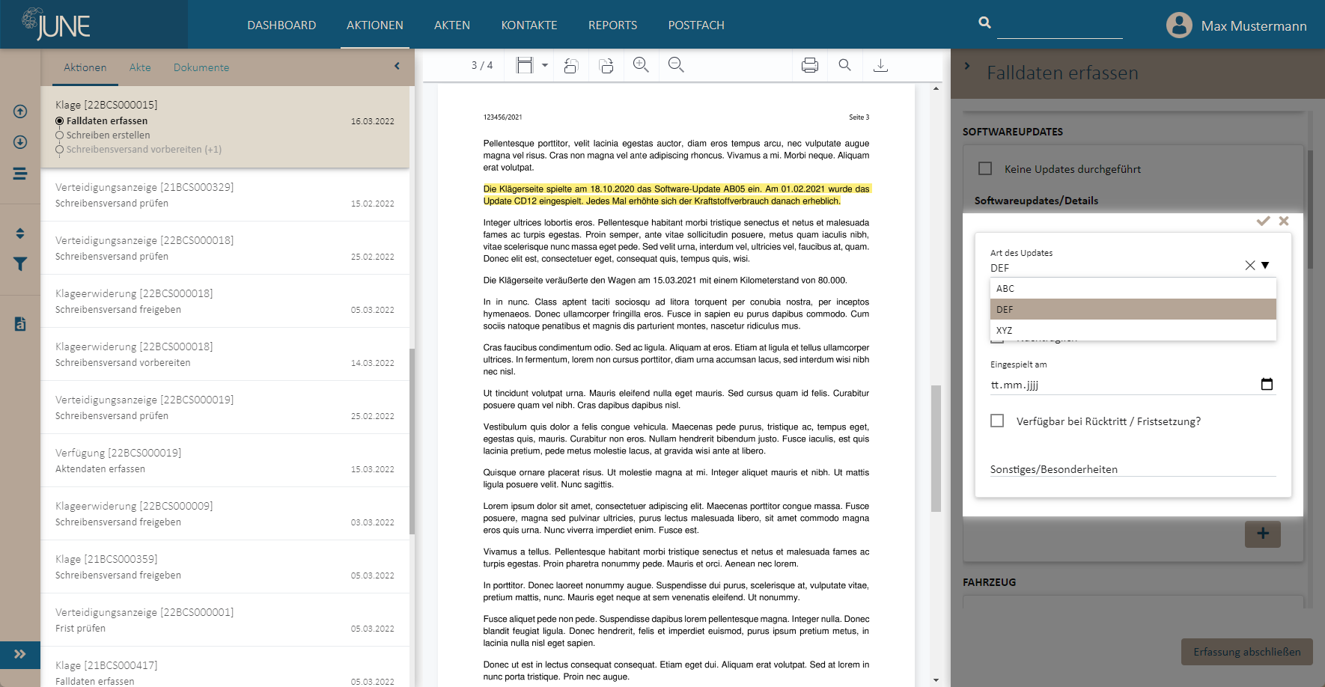This screenshot has height=687, width=1325.
Task: Open the REPORTS menu
Action: [x=612, y=25]
